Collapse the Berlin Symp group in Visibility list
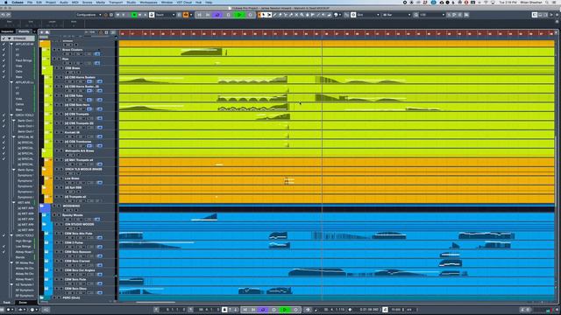 coord(14,170)
